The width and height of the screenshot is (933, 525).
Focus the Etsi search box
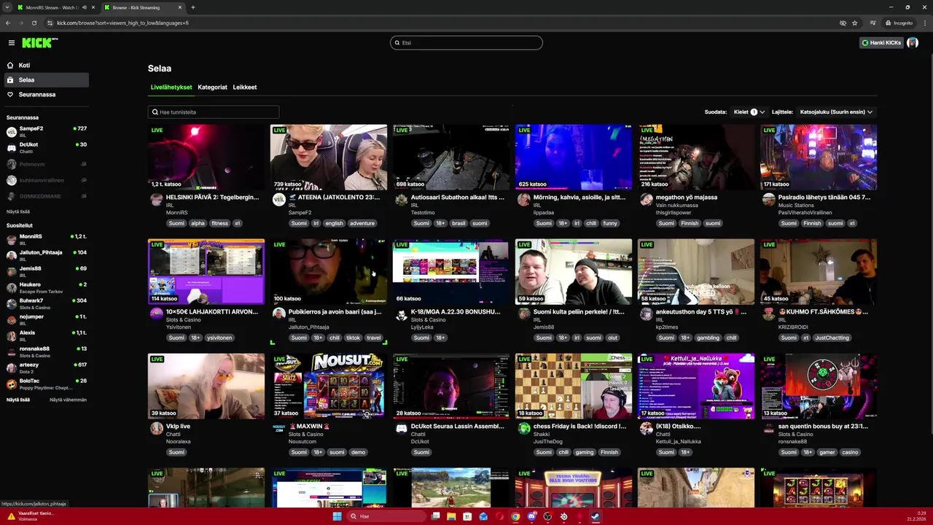(466, 43)
